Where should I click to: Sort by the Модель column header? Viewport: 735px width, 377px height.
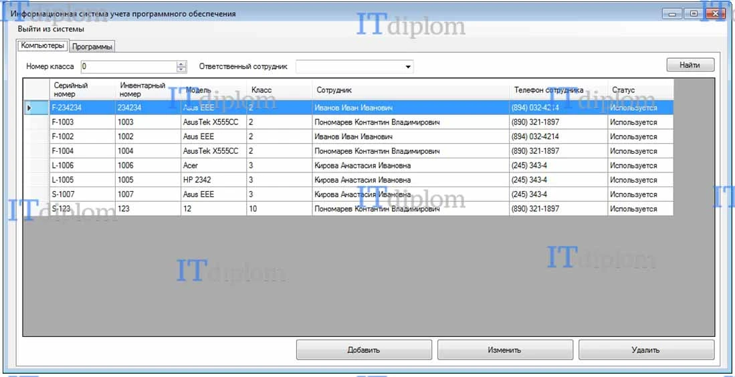click(x=213, y=90)
